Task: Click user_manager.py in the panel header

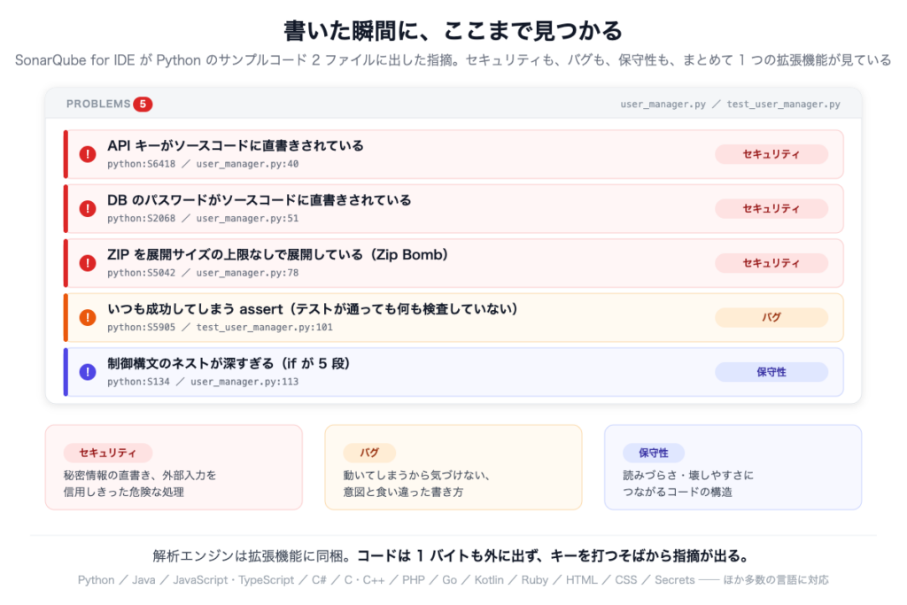Action: pyautogui.click(x=663, y=105)
